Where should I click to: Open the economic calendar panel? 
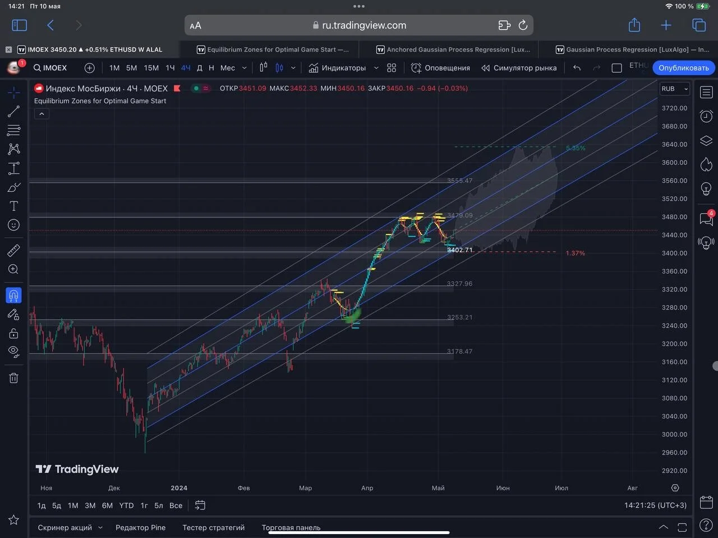[706, 502]
